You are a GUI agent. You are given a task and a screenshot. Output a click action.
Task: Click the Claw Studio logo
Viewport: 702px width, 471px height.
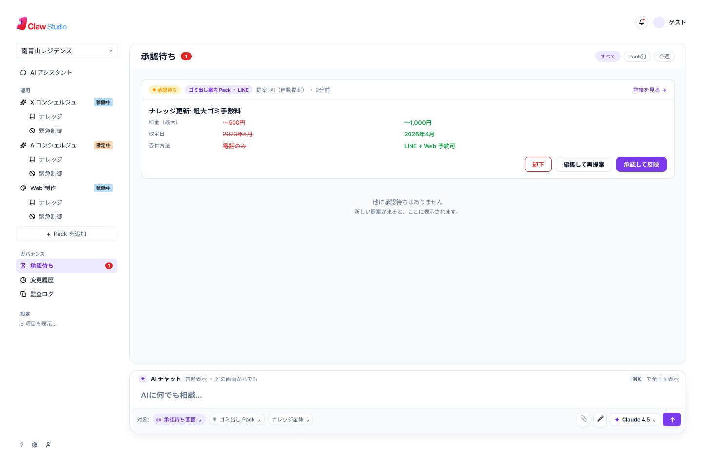[41, 24]
